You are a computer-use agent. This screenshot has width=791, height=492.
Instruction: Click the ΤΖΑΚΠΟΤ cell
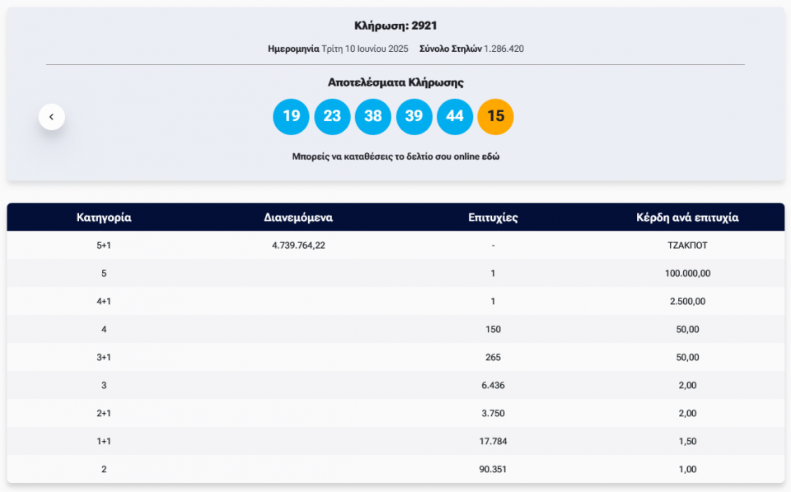click(x=687, y=246)
